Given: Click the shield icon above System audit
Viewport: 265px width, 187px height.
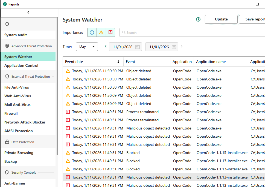Looking at the screenshot, I should coord(7,24).
